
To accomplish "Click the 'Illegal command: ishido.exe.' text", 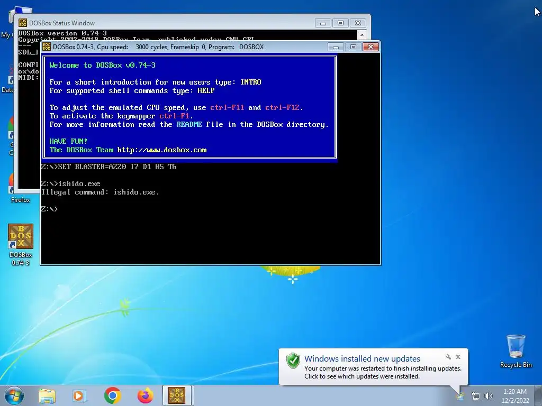I will click(x=100, y=192).
